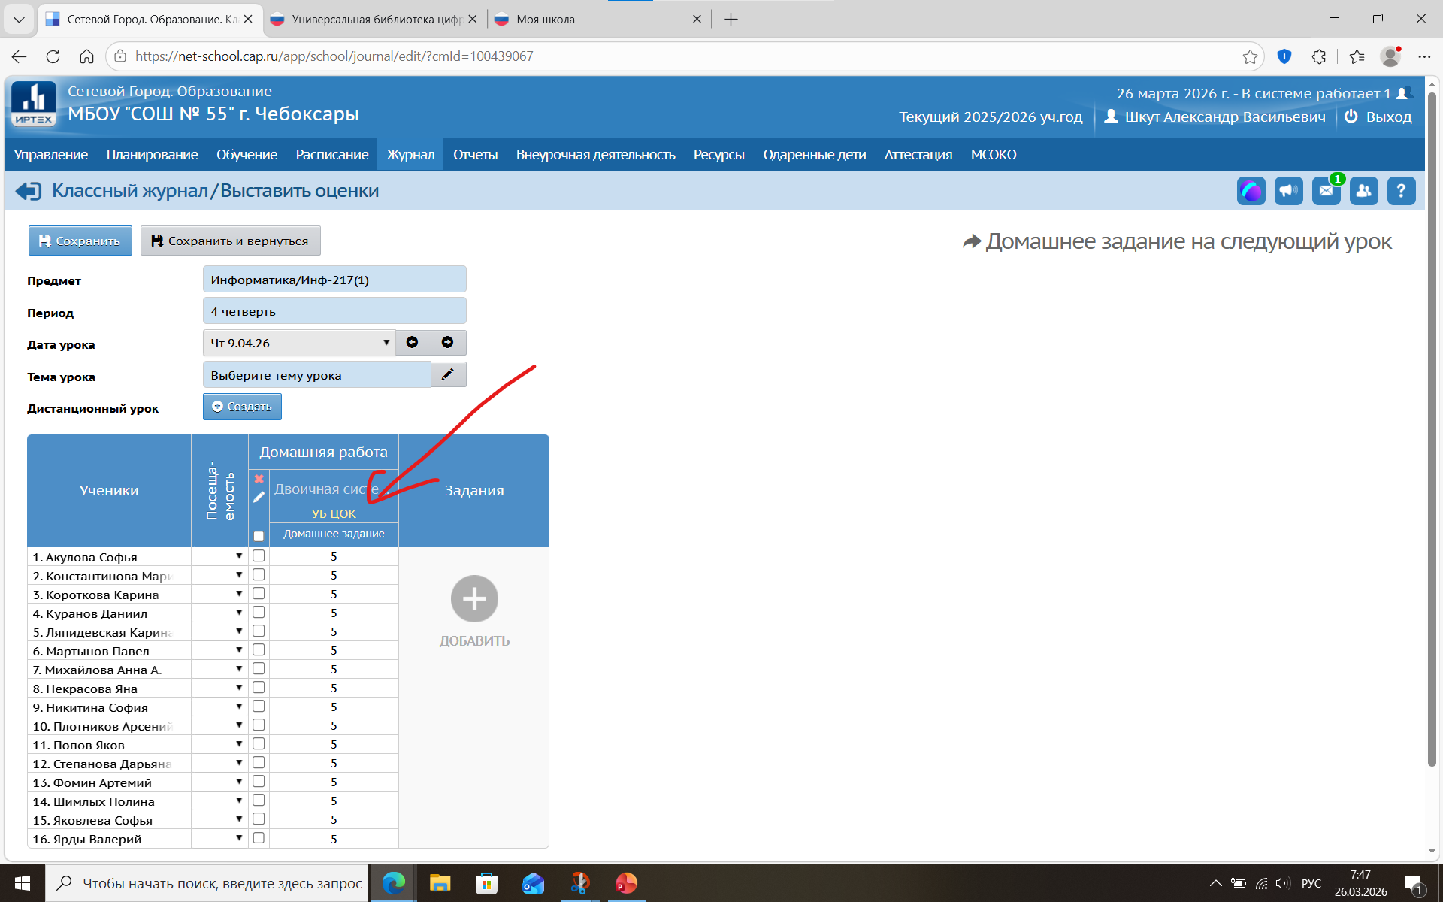Click the back arrow beside Классный журнал
Image resolution: width=1443 pixels, height=902 pixels.
[29, 191]
